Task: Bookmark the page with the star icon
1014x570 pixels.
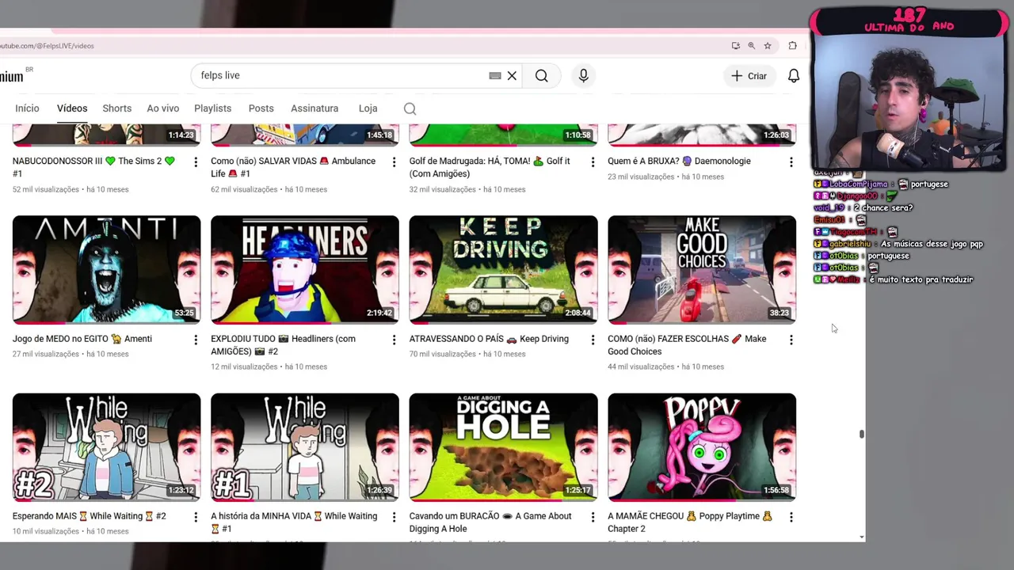Action: pos(768,46)
